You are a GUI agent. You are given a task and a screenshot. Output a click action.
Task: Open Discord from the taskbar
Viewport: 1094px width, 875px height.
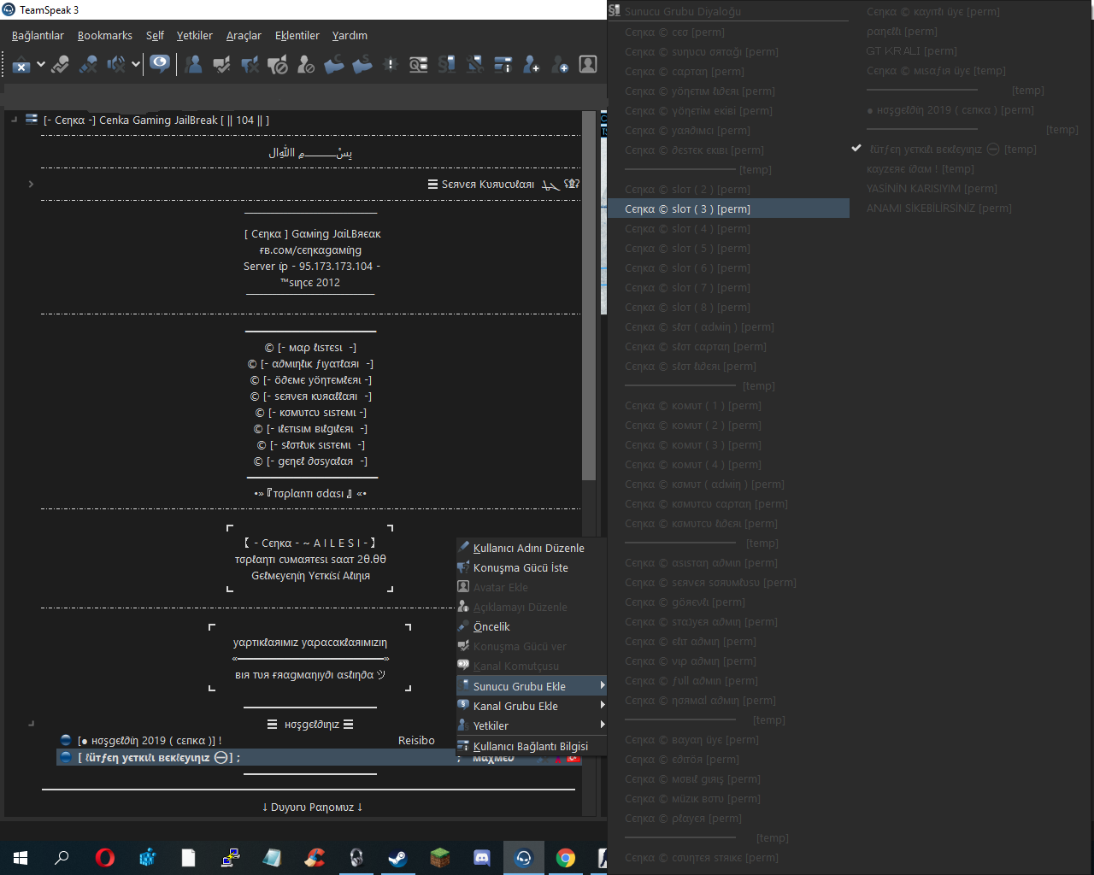(482, 857)
